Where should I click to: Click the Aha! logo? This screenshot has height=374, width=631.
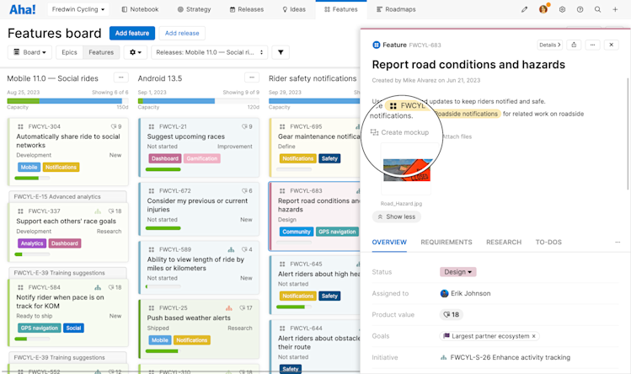[x=23, y=9]
